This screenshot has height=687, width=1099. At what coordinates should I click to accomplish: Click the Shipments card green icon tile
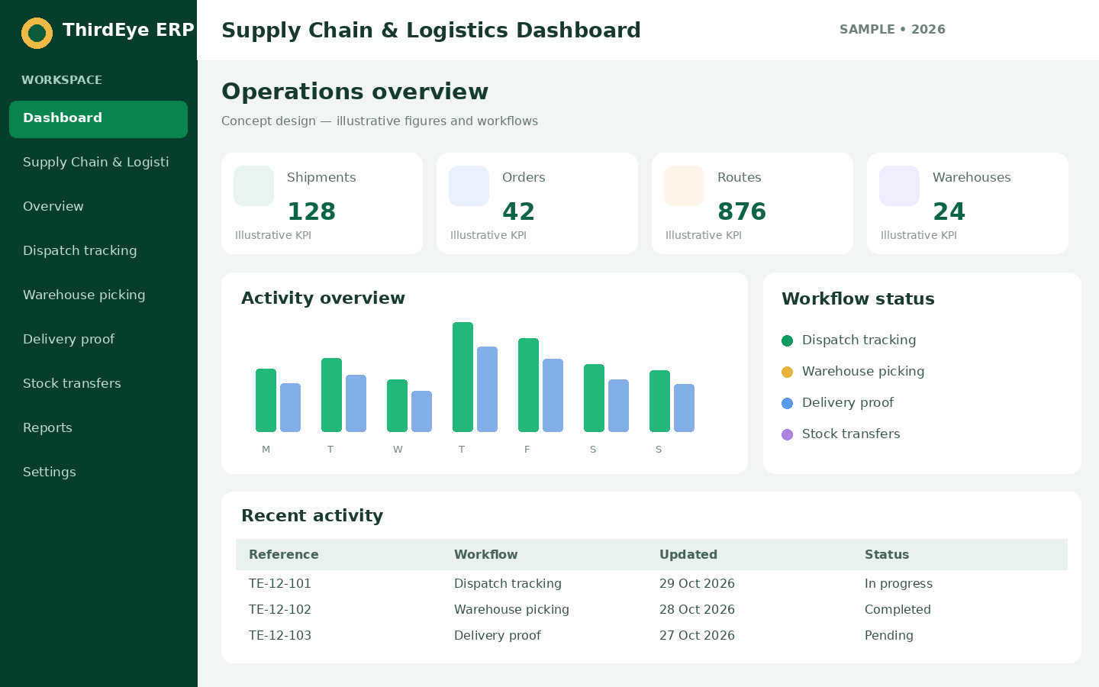pyautogui.click(x=253, y=185)
